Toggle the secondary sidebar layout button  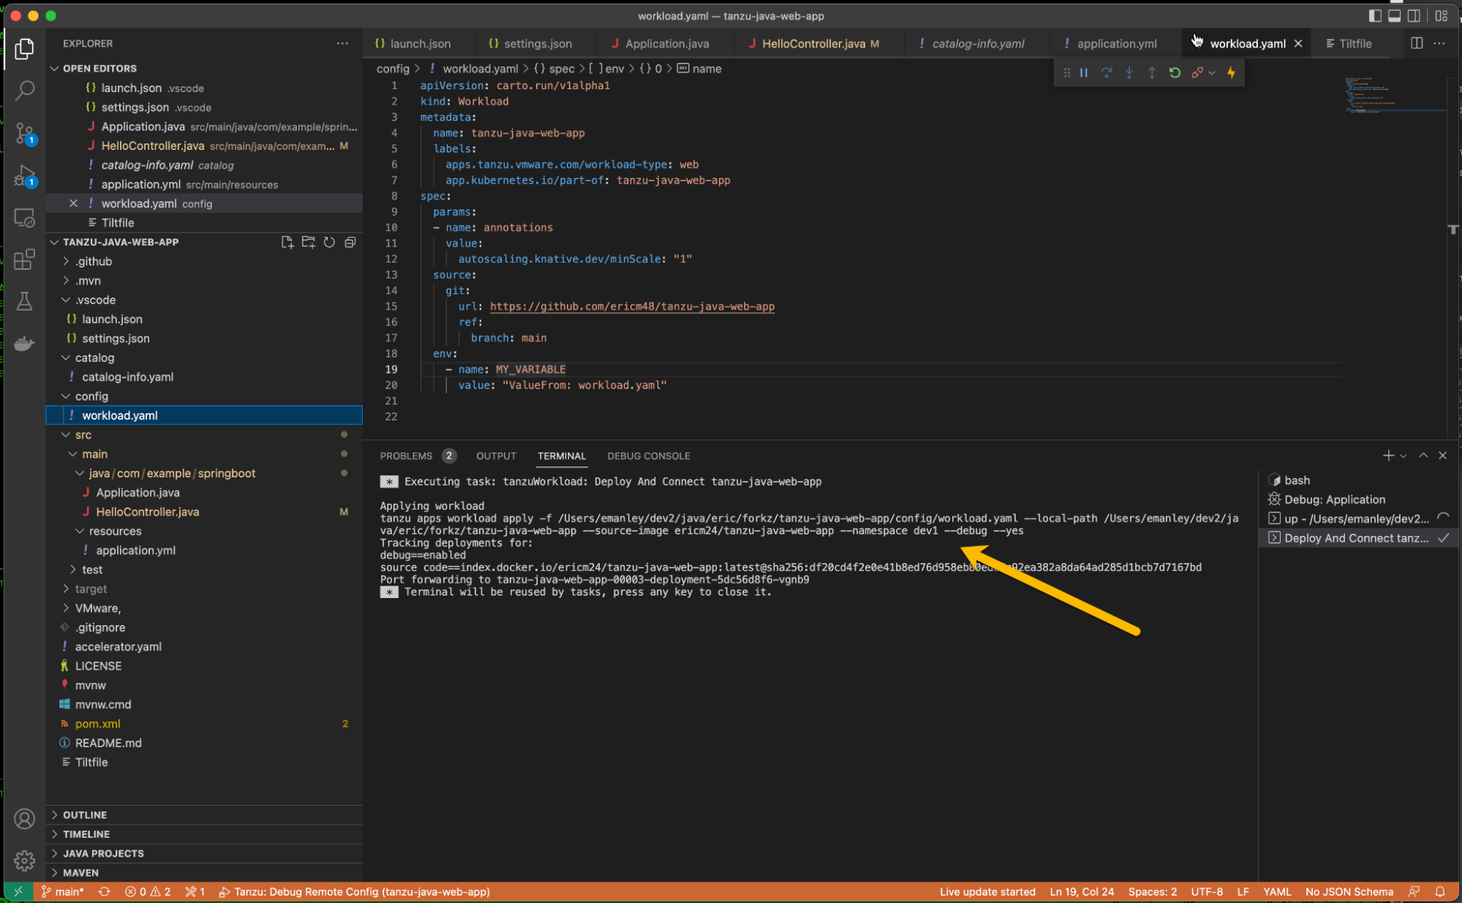click(x=1414, y=15)
